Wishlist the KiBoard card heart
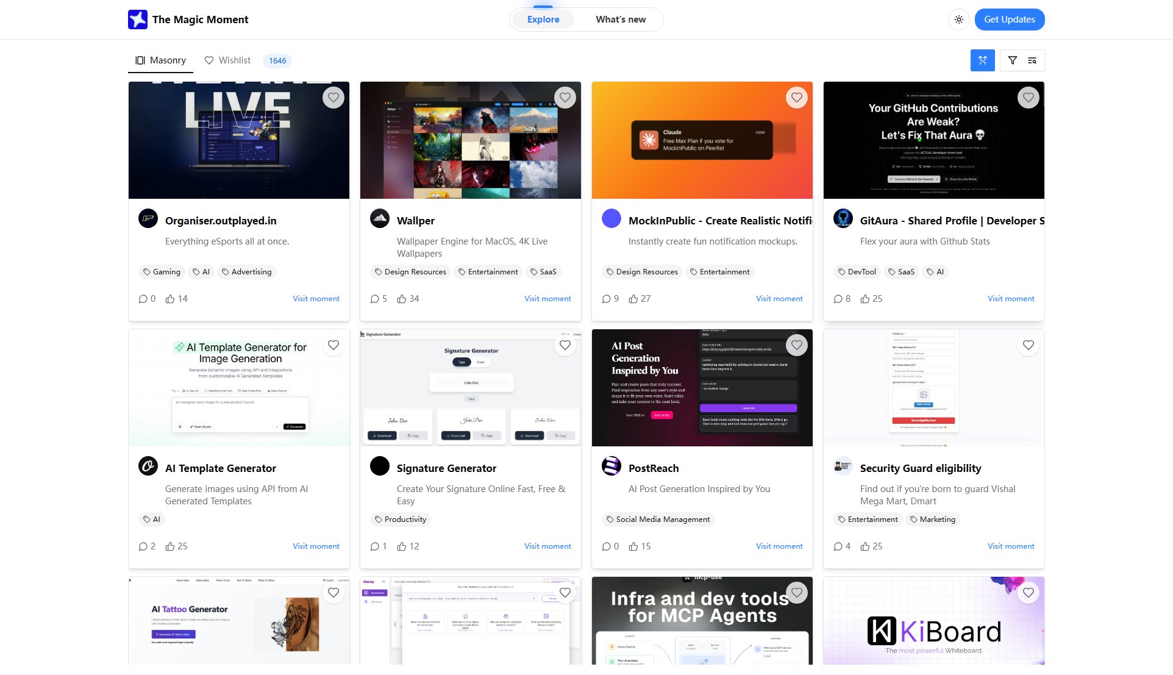This screenshot has height=675, width=1173. (1029, 593)
